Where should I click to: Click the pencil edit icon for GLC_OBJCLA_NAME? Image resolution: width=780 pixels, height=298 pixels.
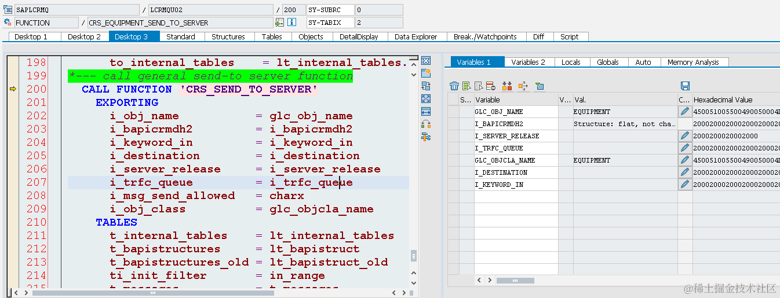tap(685, 160)
